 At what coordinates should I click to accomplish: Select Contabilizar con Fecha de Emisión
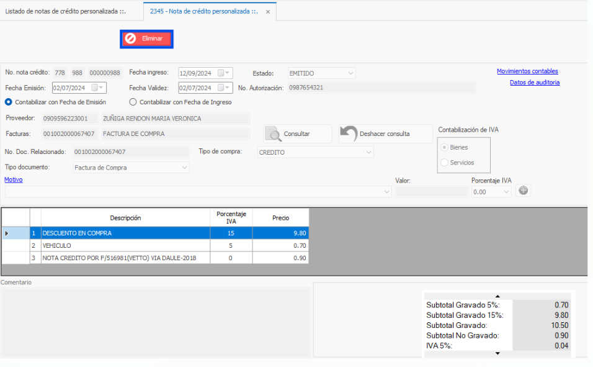[x=9, y=102]
